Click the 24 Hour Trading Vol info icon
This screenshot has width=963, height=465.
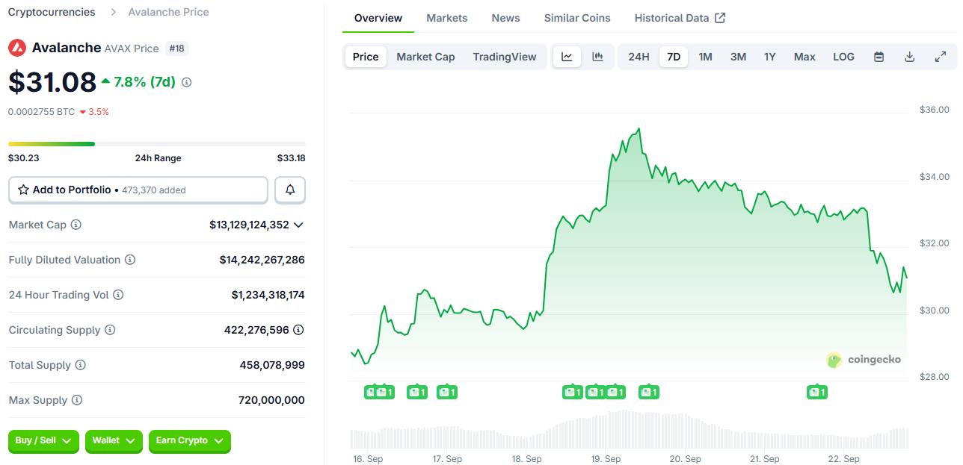point(118,295)
